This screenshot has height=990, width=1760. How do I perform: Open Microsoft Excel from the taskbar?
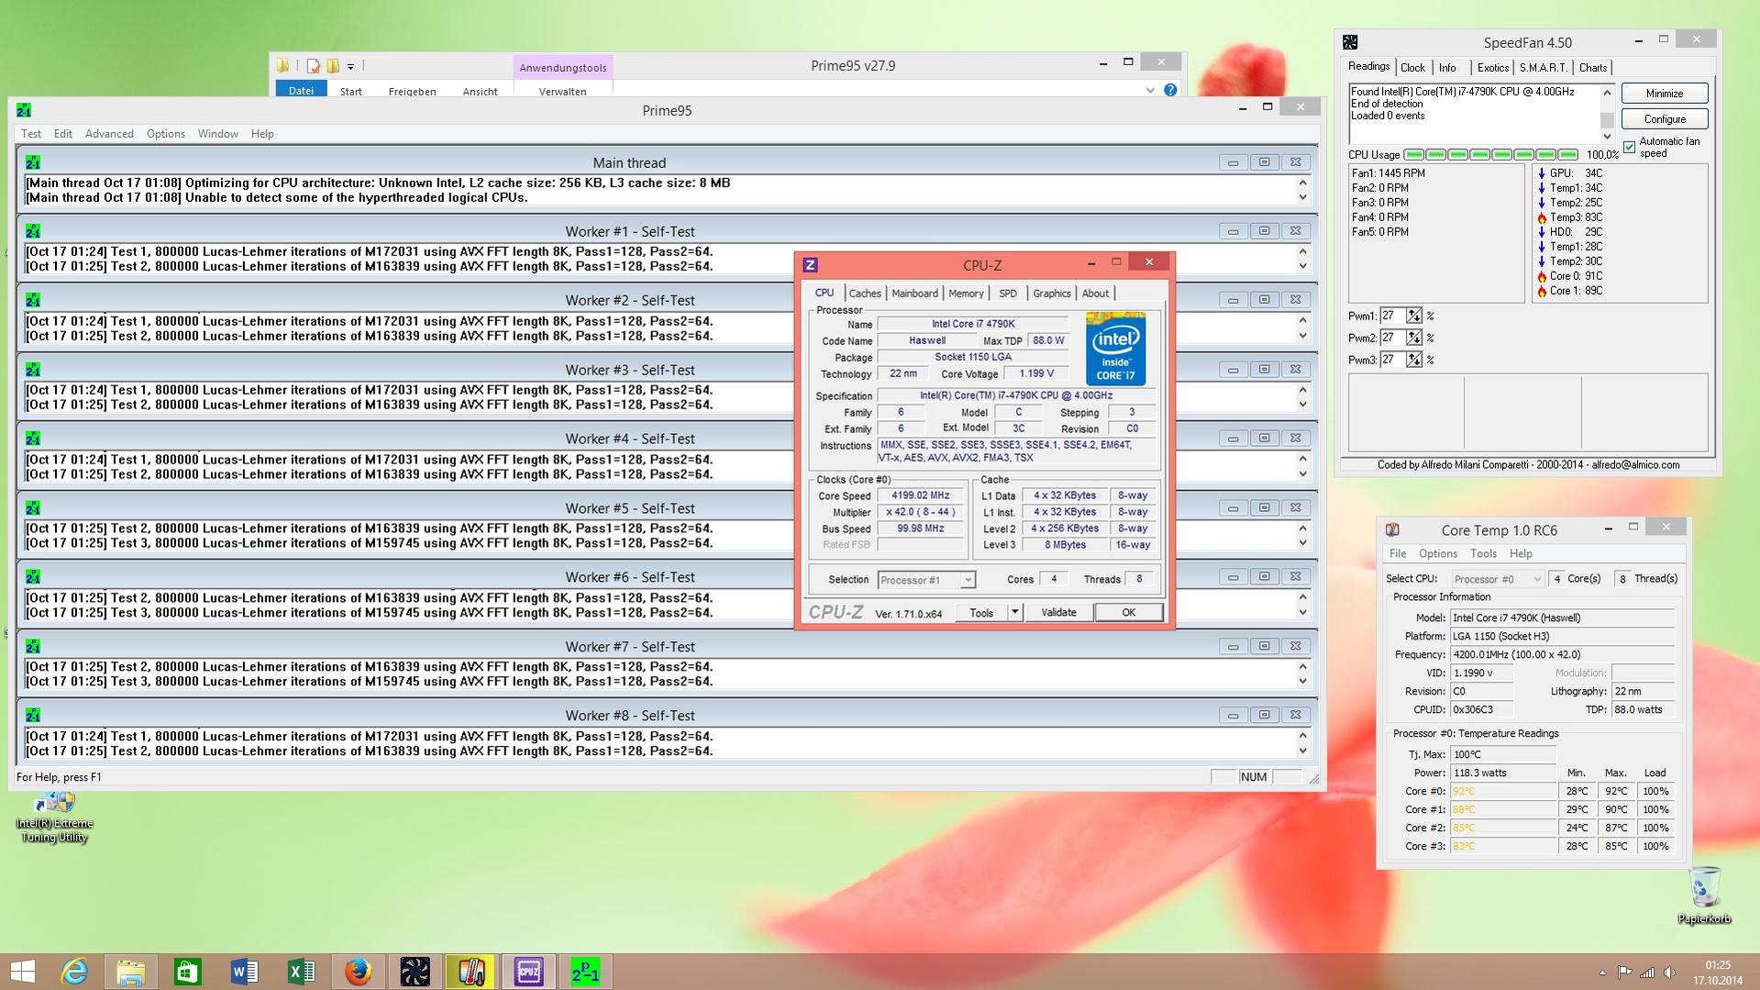click(301, 972)
